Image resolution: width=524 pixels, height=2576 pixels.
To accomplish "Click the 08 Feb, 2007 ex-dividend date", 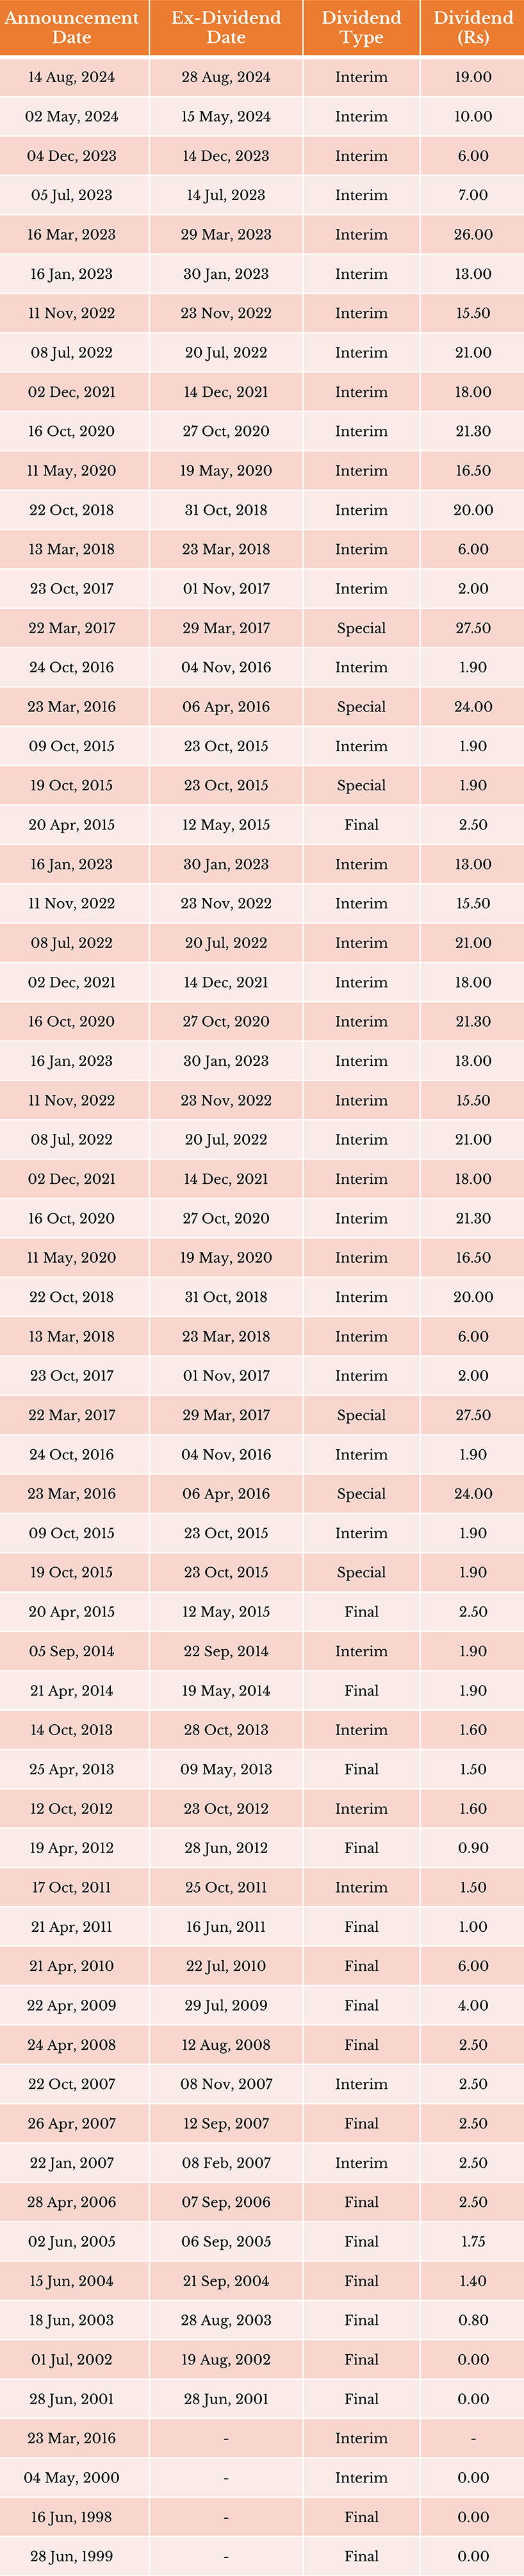I will click(x=226, y=2163).
